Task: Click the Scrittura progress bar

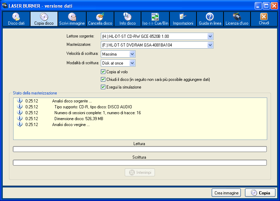Action: tap(140, 163)
